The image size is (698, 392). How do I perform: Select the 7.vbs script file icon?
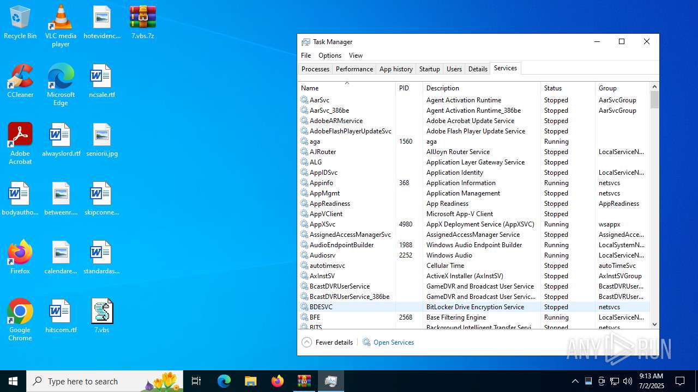click(x=102, y=317)
